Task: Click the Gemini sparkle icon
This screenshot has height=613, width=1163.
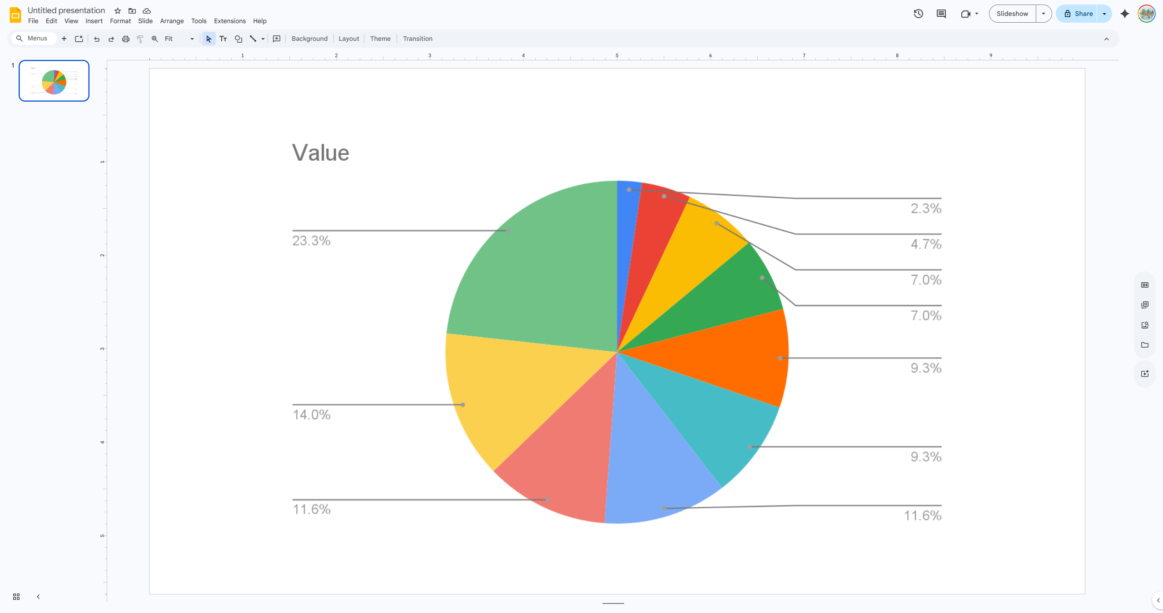Action: pyautogui.click(x=1125, y=14)
